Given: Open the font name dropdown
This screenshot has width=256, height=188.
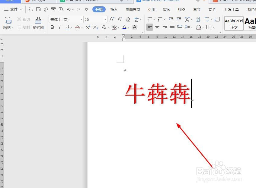Looking at the screenshot, I should pos(81,19).
